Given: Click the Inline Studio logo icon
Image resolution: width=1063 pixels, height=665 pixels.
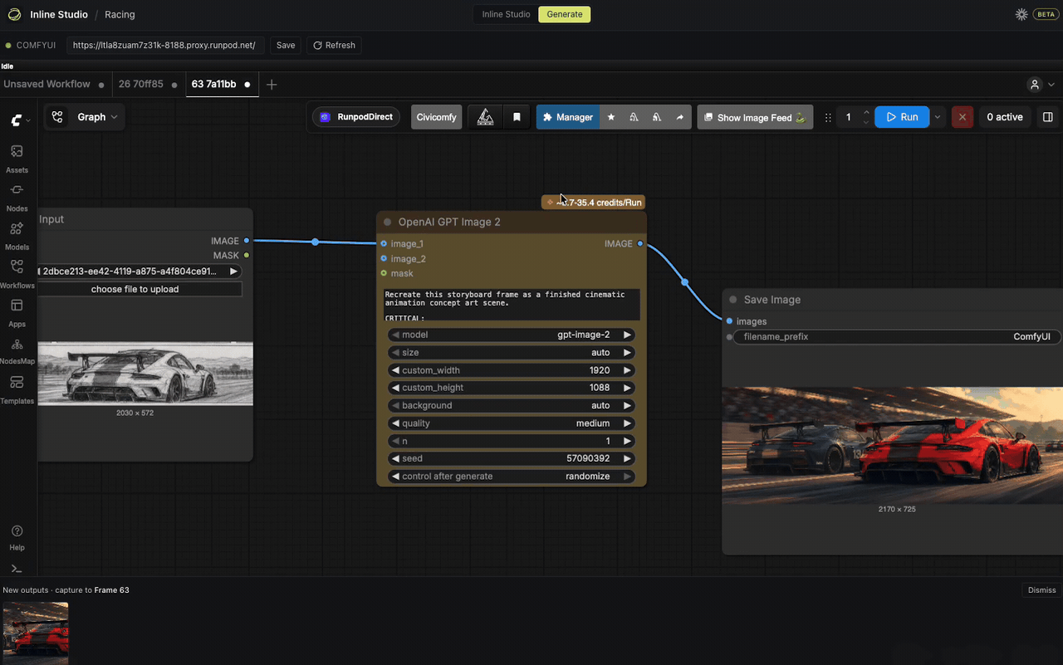Looking at the screenshot, I should [14, 14].
